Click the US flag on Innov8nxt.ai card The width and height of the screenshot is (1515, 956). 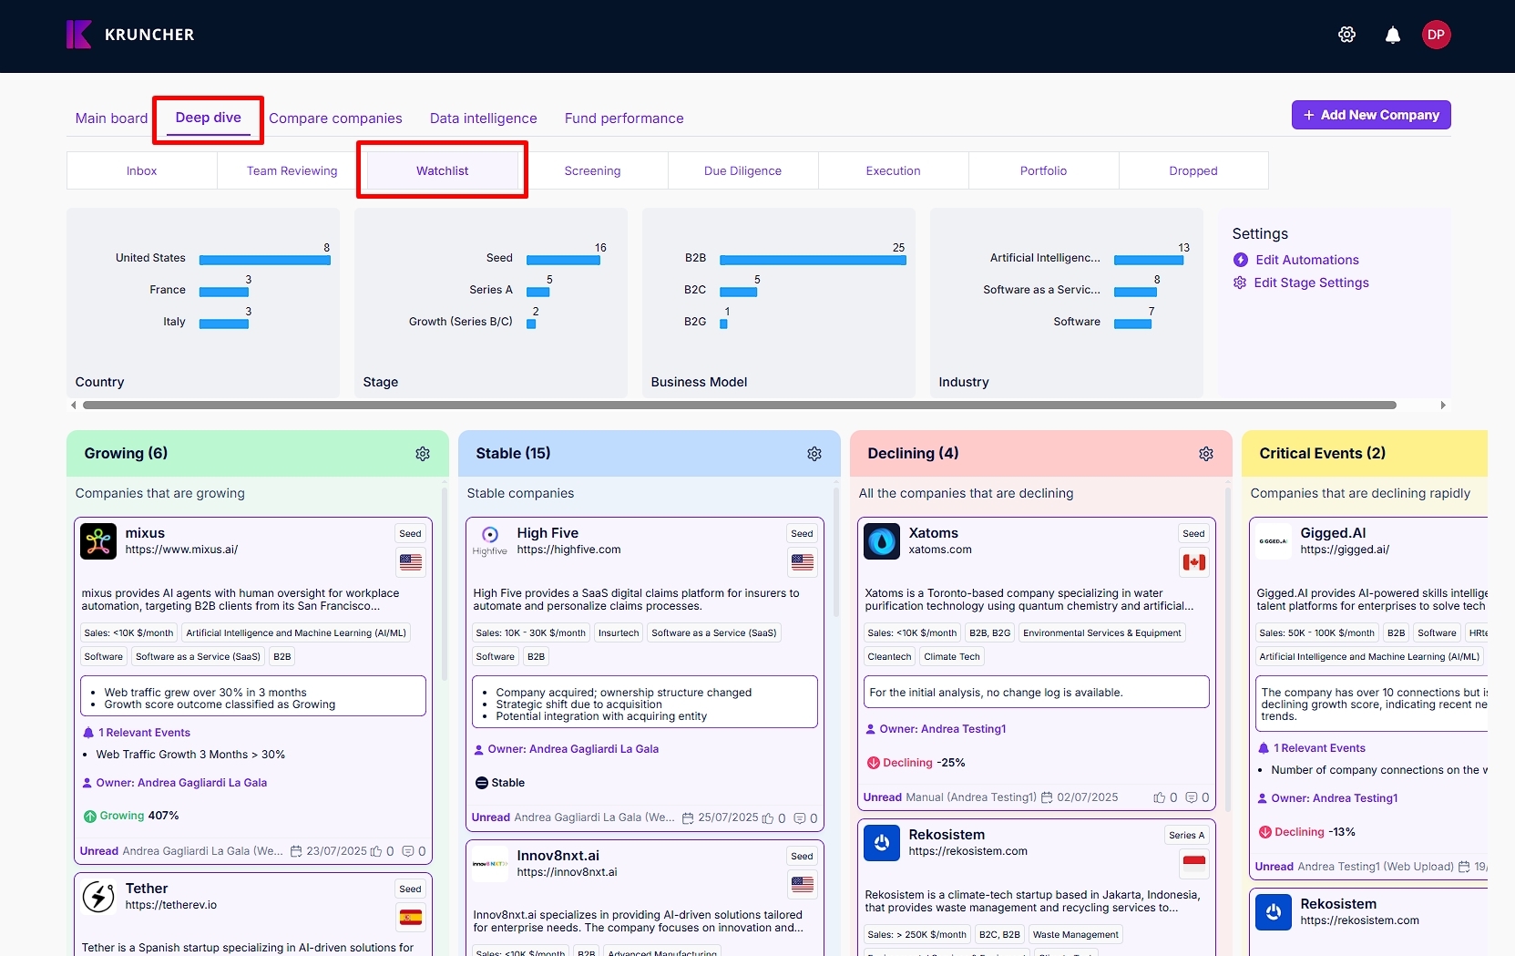coord(803,885)
